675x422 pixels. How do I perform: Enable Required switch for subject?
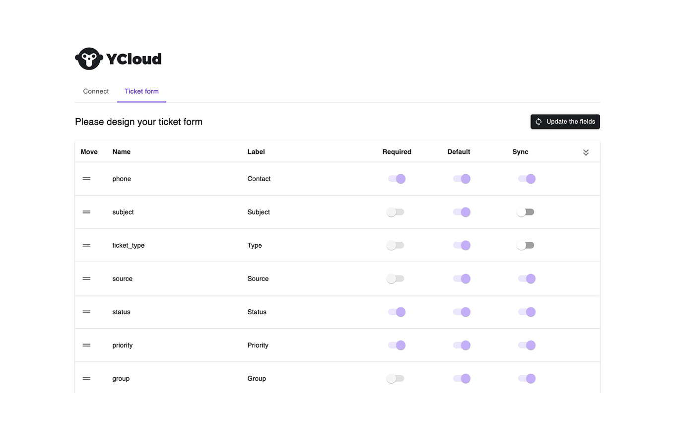pyautogui.click(x=396, y=212)
